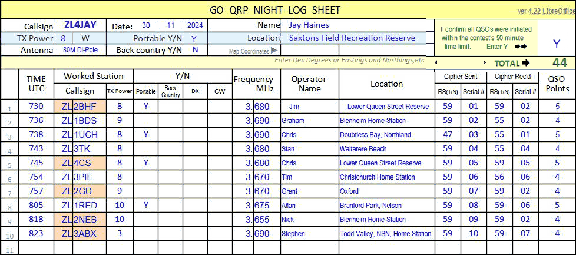576x255 pixels.
Task: Click the frequency cell 675 for Allan
Action: click(267, 205)
